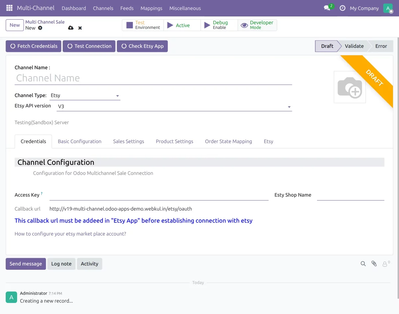Switch to the Product Settings tab
This screenshot has width=399, height=314.
(175, 141)
